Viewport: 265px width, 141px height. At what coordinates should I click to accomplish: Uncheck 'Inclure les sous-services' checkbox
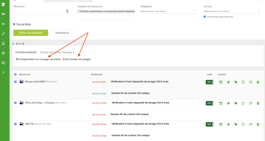click(x=205, y=17)
